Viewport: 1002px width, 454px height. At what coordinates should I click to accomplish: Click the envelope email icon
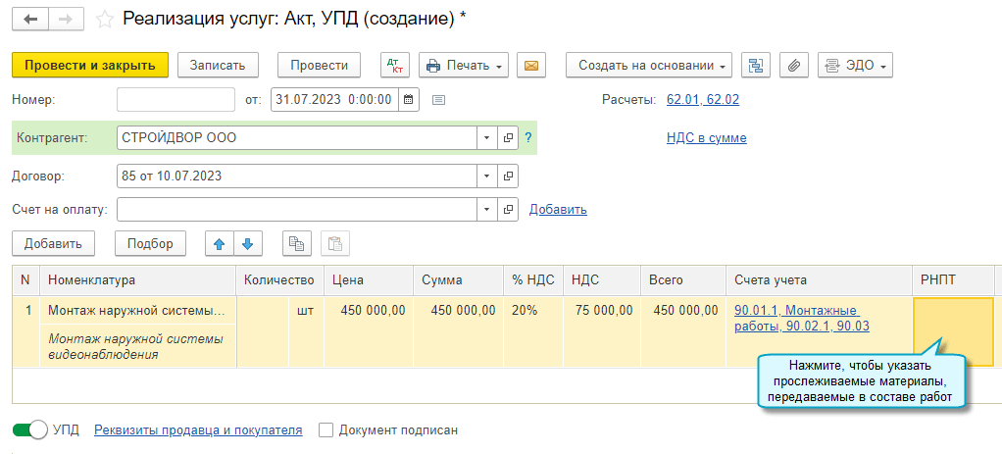pyautogui.click(x=531, y=66)
